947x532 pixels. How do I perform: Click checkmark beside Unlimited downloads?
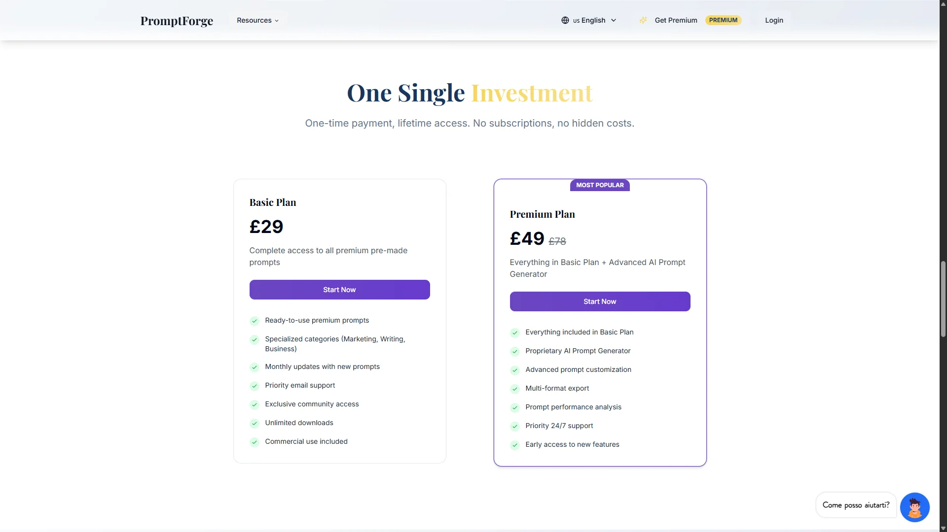click(x=255, y=423)
